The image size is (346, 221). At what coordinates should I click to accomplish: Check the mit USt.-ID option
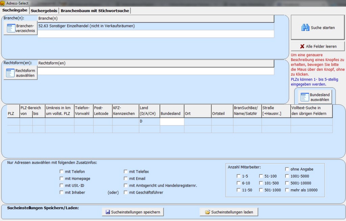(61, 186)
